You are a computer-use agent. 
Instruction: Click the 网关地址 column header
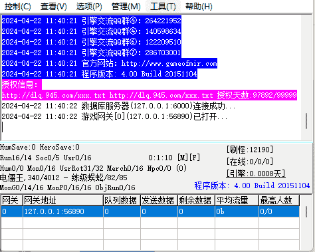click(x=63, y=200)
